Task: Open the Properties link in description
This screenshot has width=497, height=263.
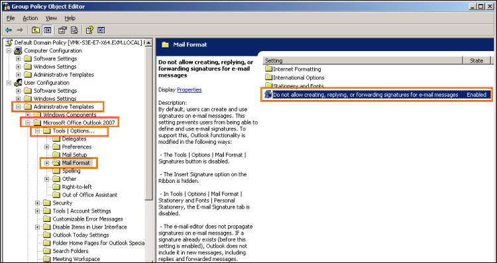Action: tap(190, 89)
